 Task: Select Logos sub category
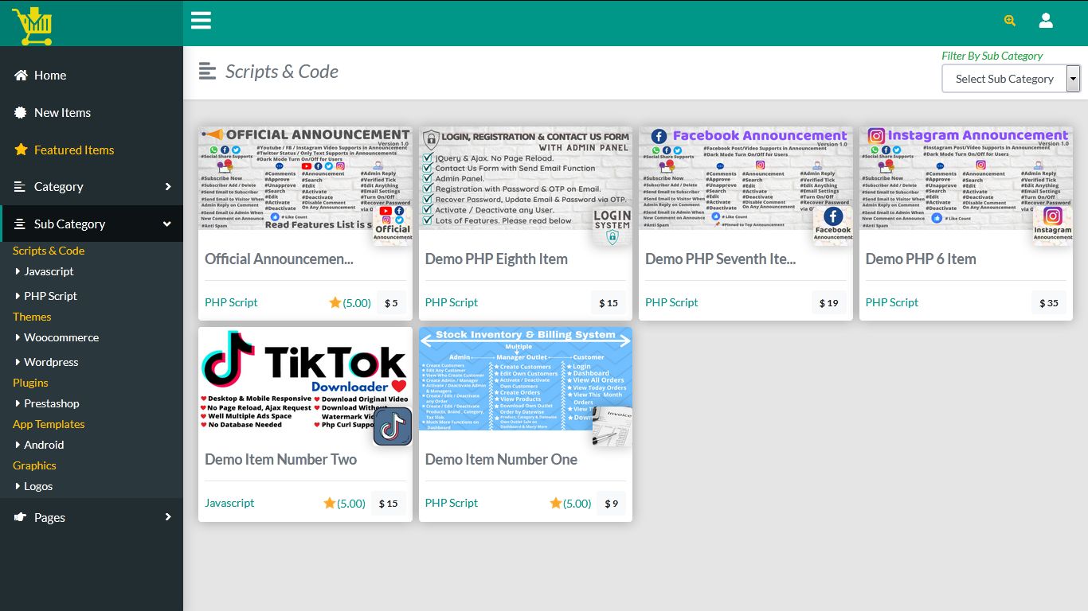point(38,486)
